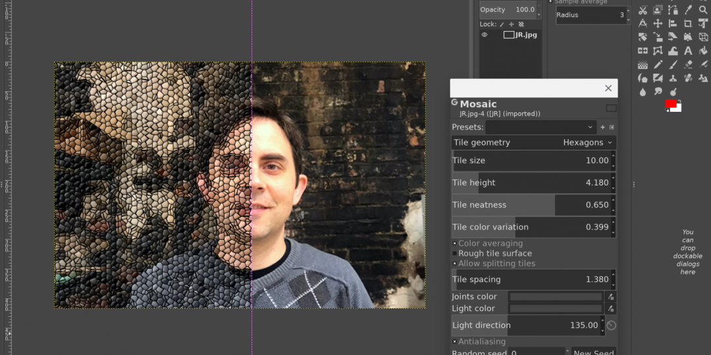This screenshot has width=711, height=355.
Task: Decrease Tile height with down arrow
Action: tap(613, 188)
